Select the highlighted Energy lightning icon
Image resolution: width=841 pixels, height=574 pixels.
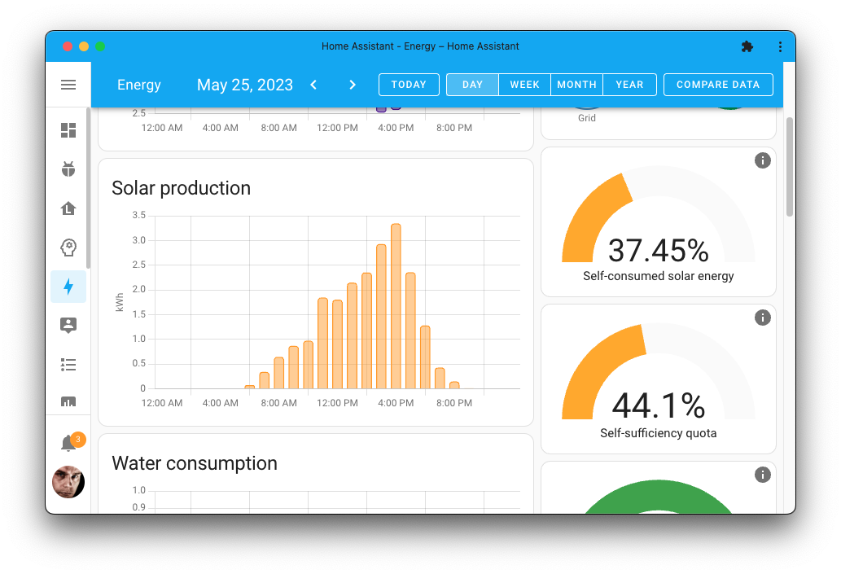[68, 287]
